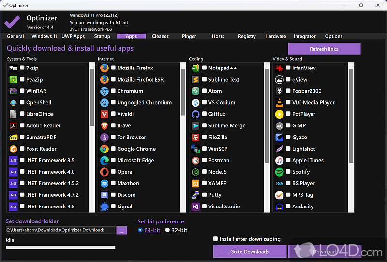Viewport: 387px width, 262px height.
Task: Click the Sublime Text icon
Action: coord(195,80)
